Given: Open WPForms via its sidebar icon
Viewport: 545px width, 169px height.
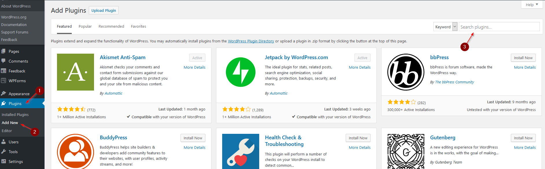Looking at the screenshot, I should [x=3, y=81].
